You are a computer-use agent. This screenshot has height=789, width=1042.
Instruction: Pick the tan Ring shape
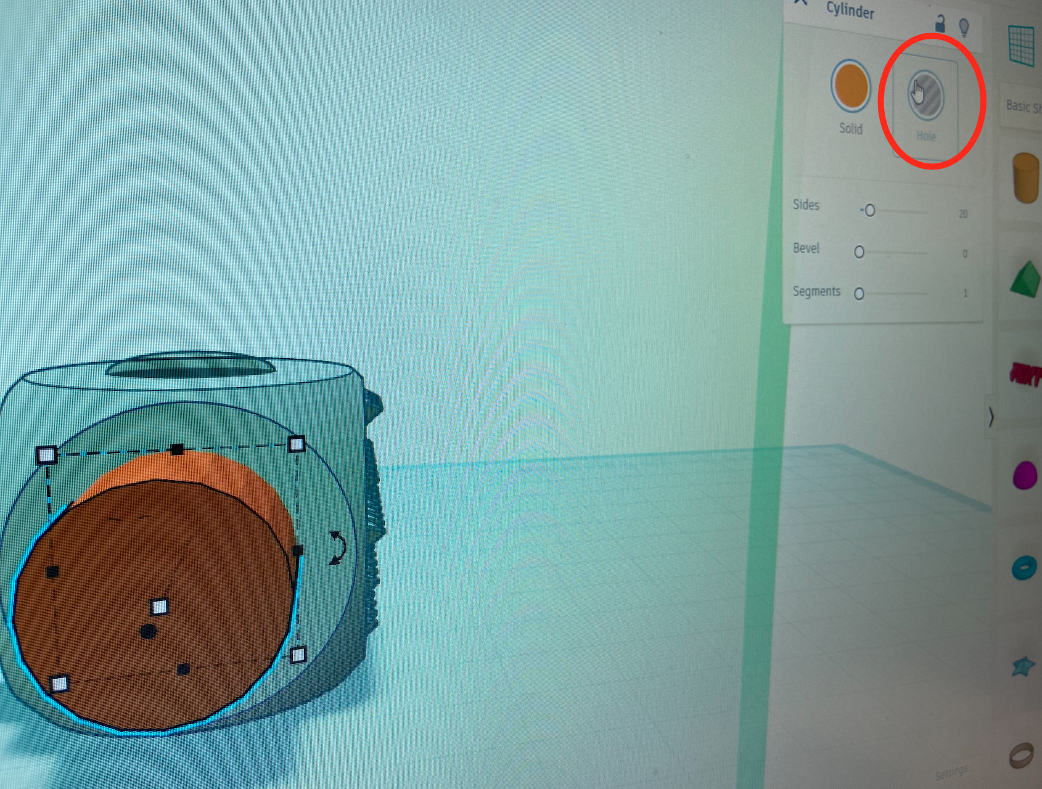tap(1021, 756)
